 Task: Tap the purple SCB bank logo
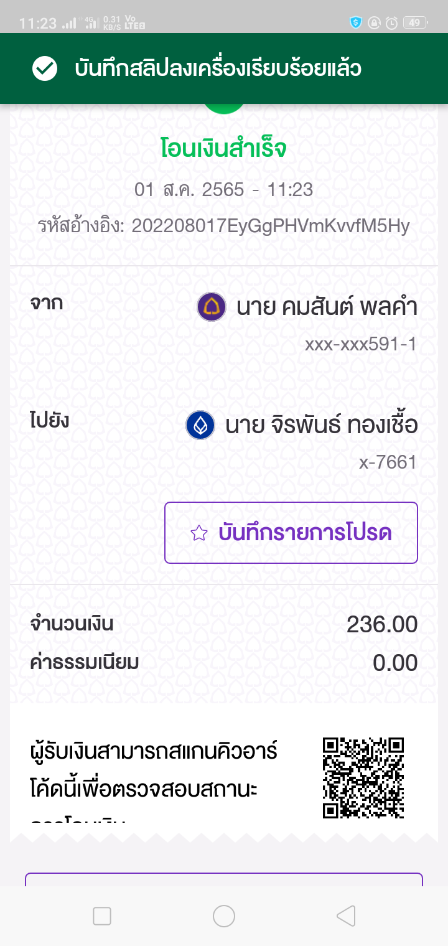(212, 307)
